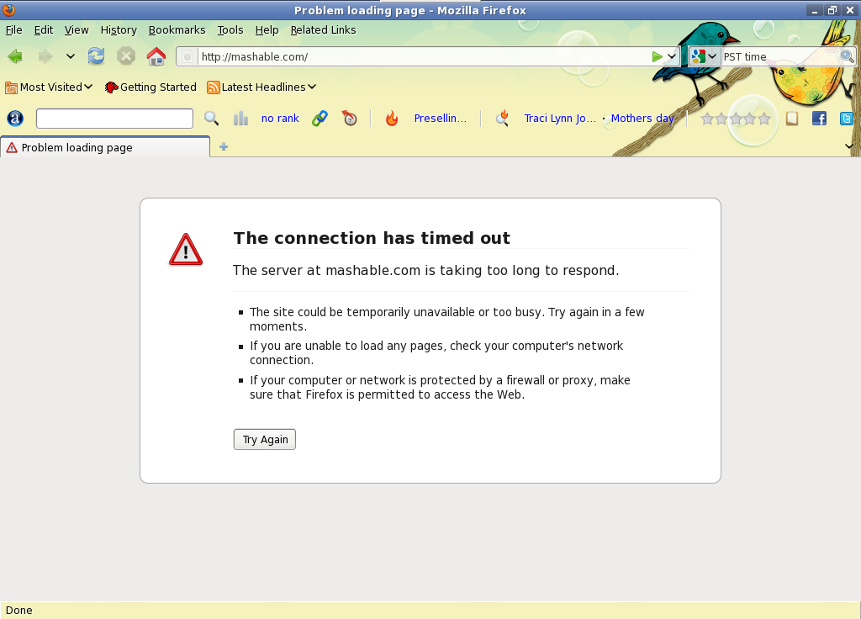Click the Firefox logo in the title bar
861x619 pixels.
pos(8,9)
